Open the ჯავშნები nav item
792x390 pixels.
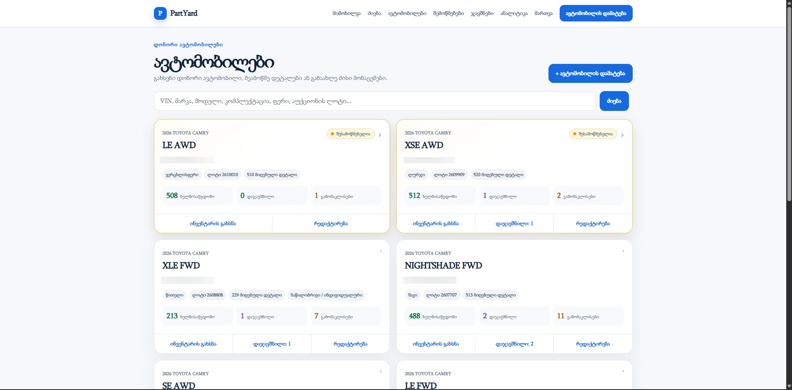tap(482, 13)
